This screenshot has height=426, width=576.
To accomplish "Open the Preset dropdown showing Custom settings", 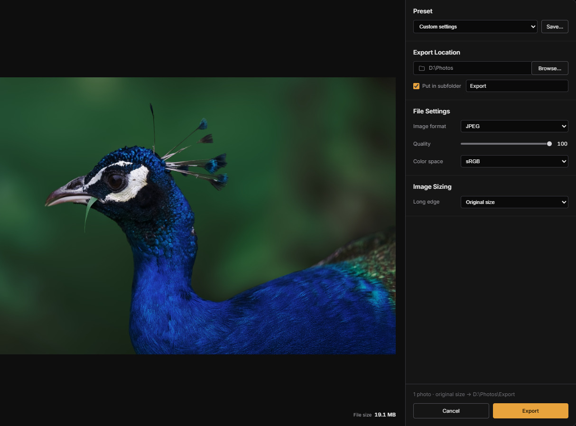I will coord(475,27).
